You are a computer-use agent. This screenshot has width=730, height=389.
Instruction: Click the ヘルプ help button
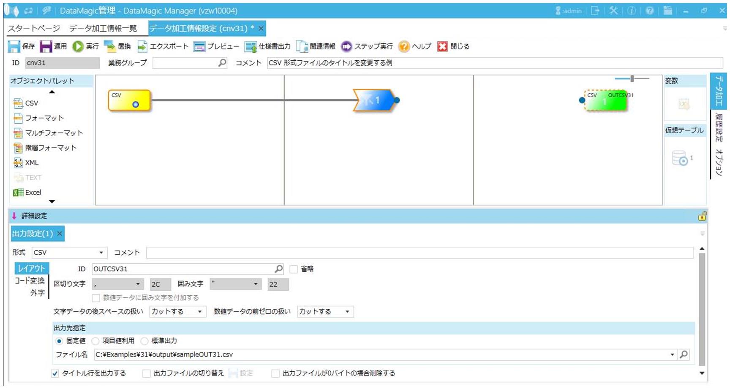point(404,46)
